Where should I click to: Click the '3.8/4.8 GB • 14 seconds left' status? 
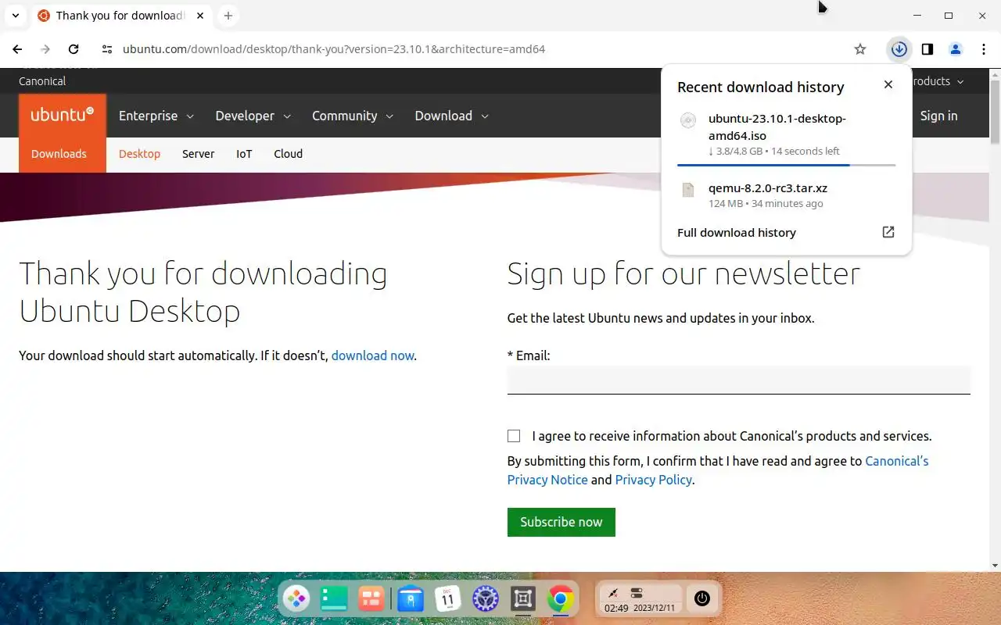pos(774,151)
